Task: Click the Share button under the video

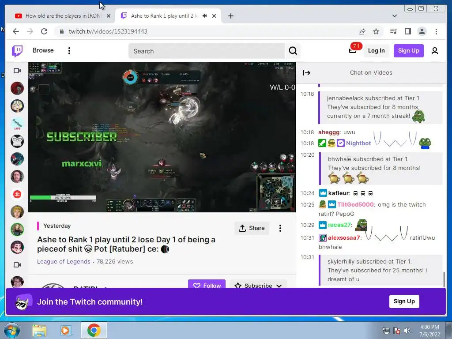Action: tap(252, 228)
